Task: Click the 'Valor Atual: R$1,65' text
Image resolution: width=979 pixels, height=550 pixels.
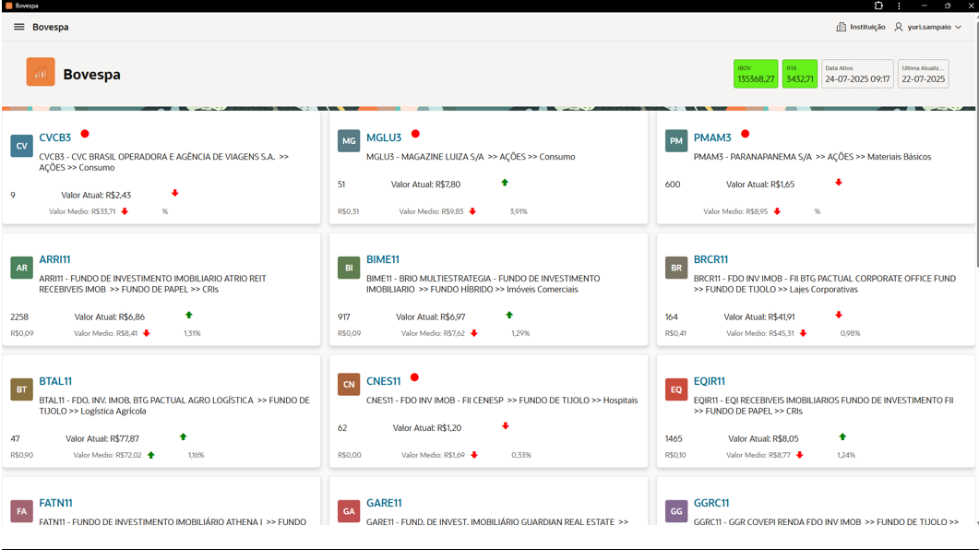Action: click(x=760, y=185)
